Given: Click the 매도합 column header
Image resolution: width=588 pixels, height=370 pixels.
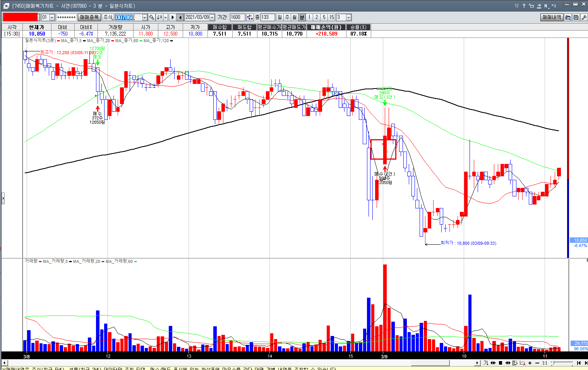Looking at the screenshot, I should pyautogui.click(x=244, y=27).
